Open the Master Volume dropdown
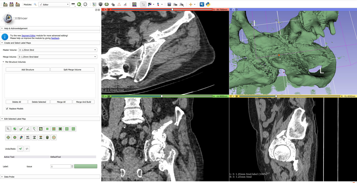 click(57, 50)
